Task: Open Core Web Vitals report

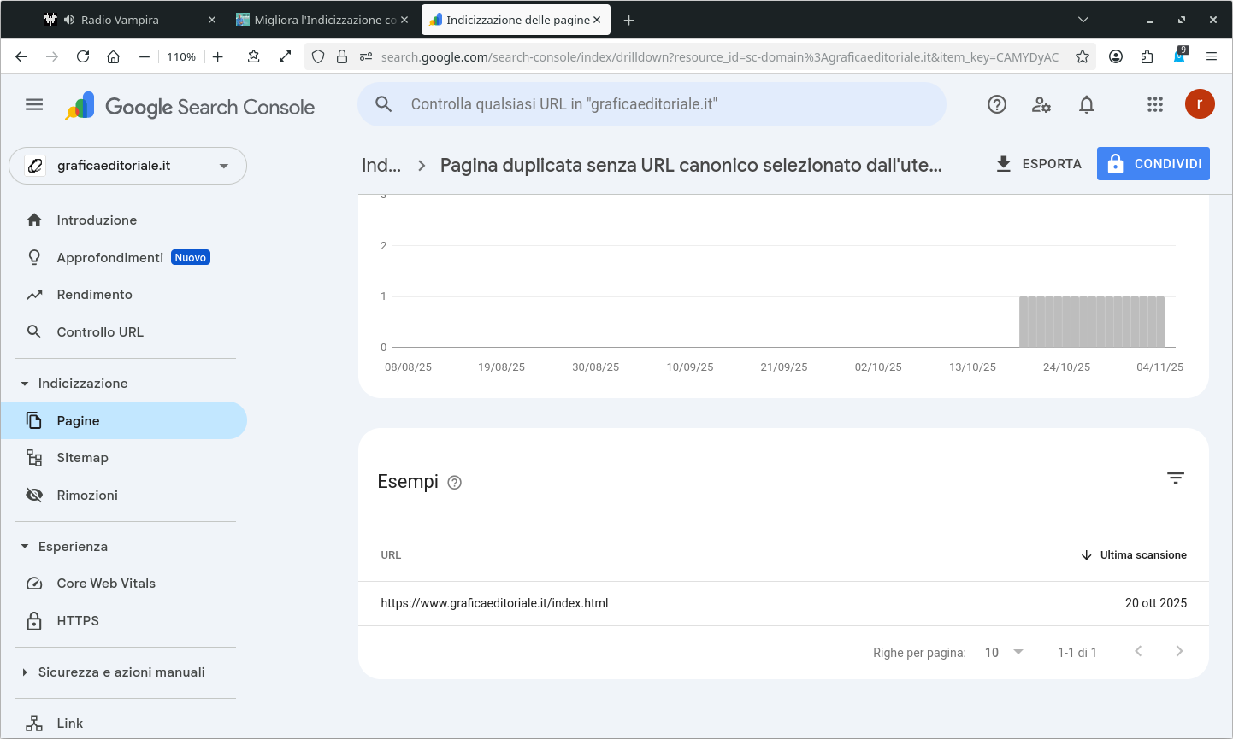Action: point(106,584)
